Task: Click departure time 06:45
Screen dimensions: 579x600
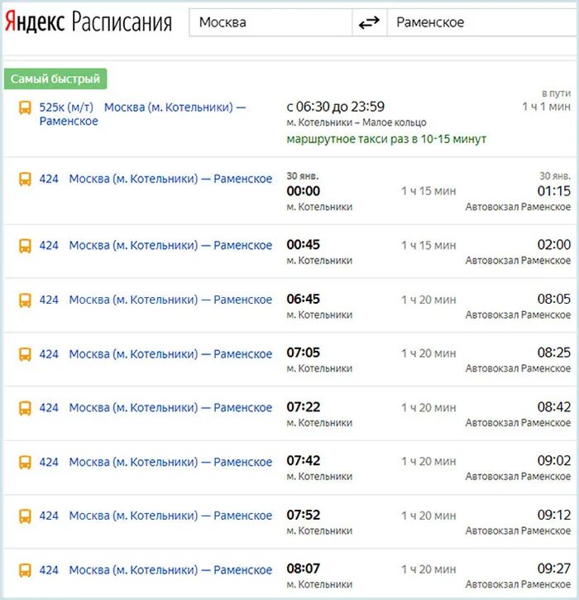Action: (x=304, y=299)
